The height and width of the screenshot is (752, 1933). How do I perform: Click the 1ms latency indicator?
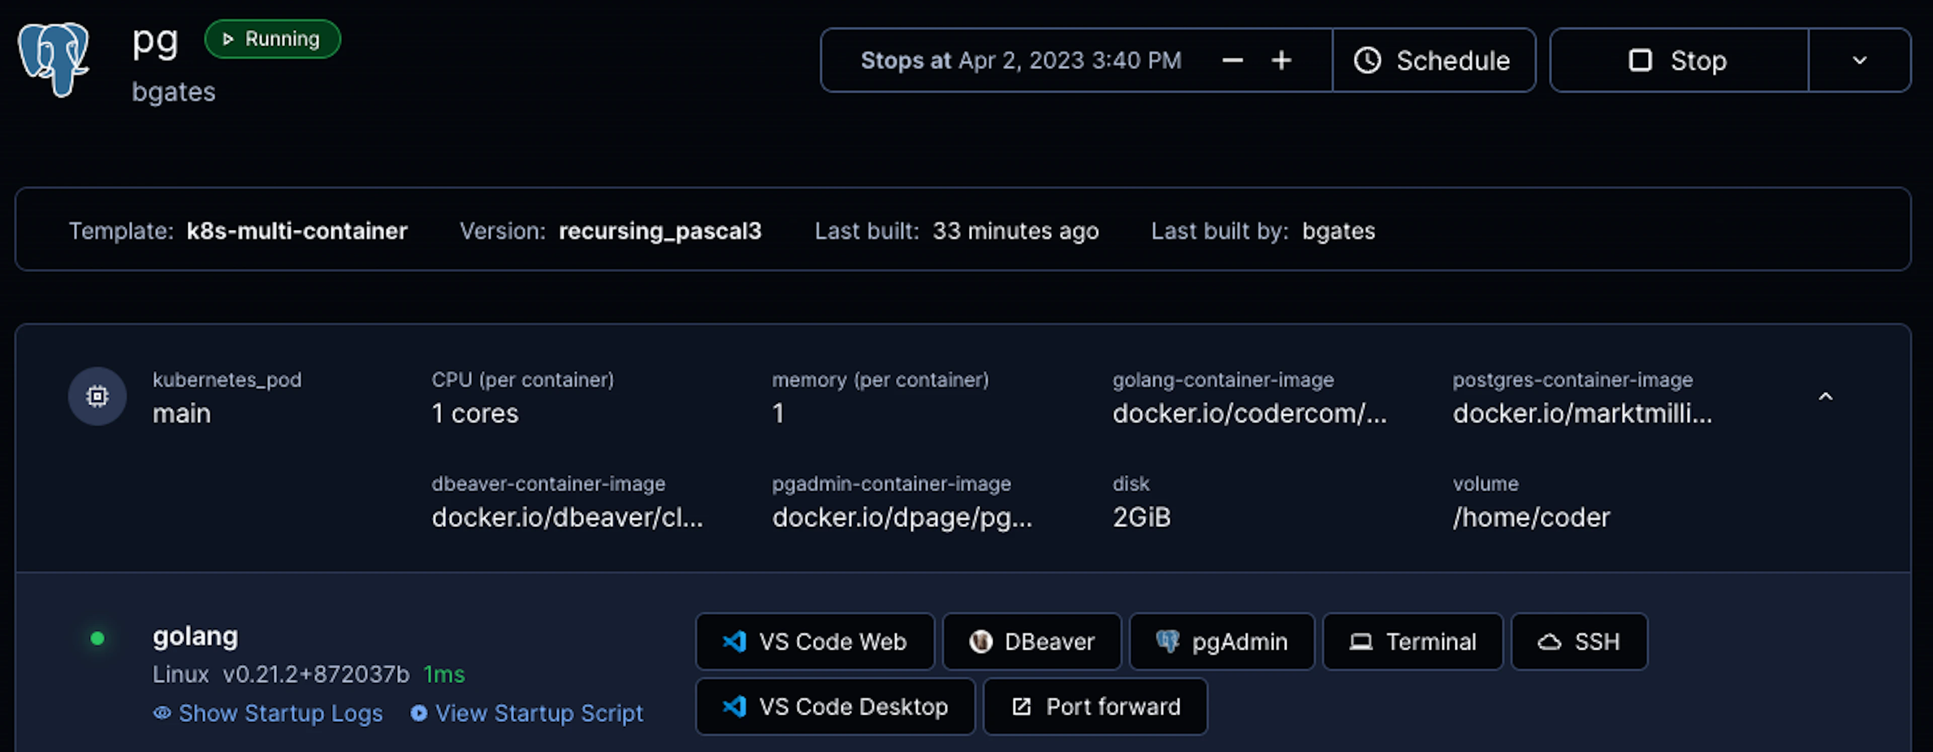(x=444, y=674)
